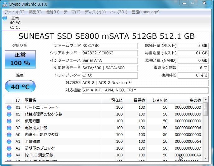Image resolution: width=214 pixels, height=166 pixels.
Task: Select the リードエラーレート row name
Action: (x=42, y=107)
